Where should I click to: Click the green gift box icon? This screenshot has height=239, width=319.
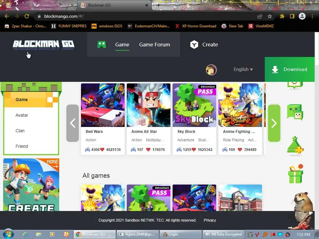click(296, 174)
